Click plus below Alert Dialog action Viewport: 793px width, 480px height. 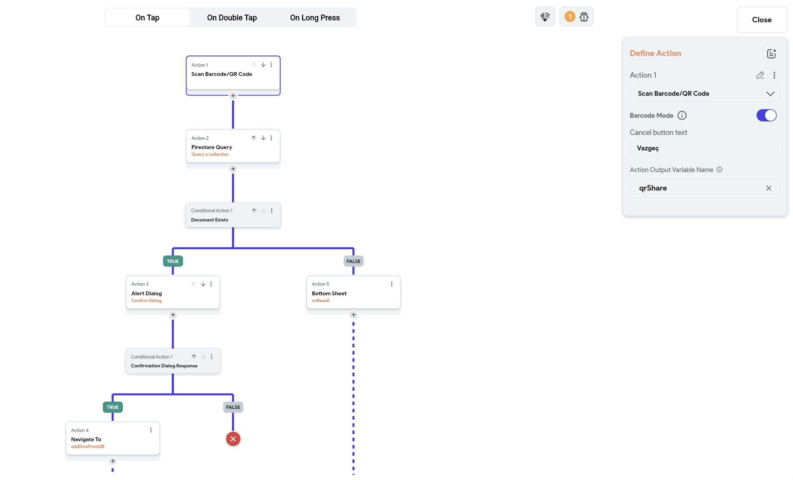pos(173,315)
